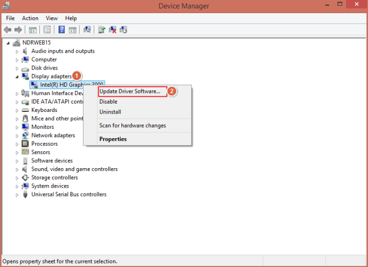The width and height of the screenshot is (368, 267).
Task: Click the Forward arrow in the toolbar
Action: point(18,30)
